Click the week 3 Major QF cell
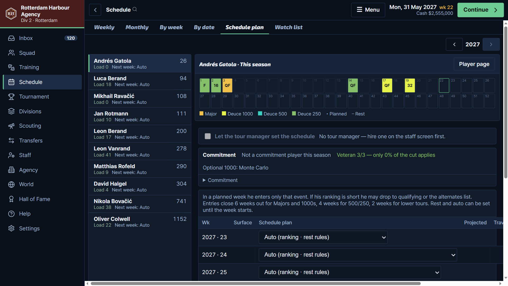 coord(227,85)
